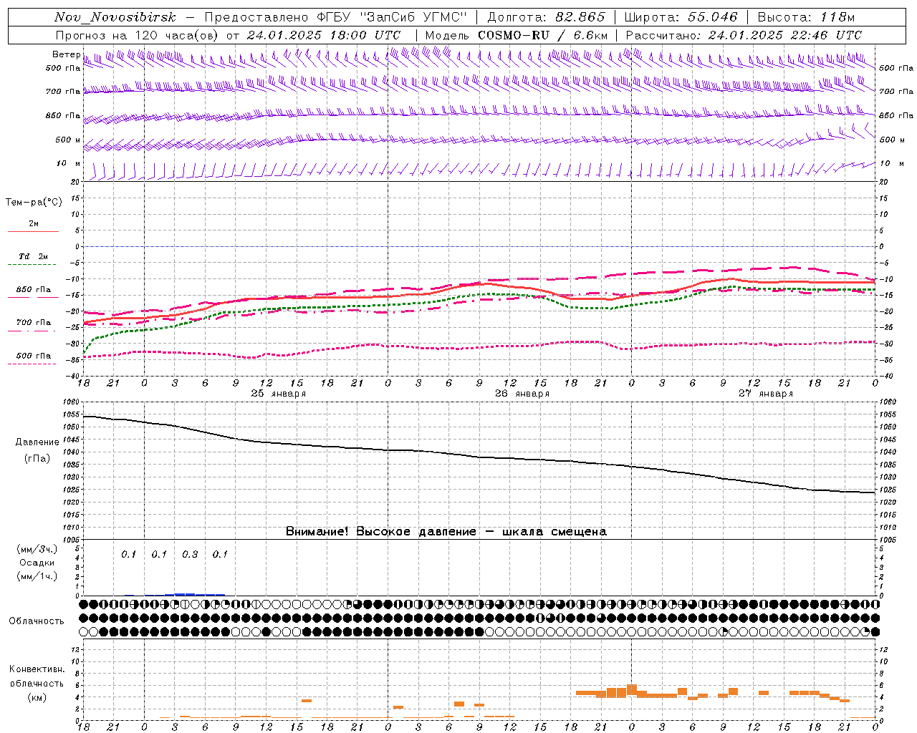Screen dimensions: 917x733
Task: Click the (мм/3ч.) precipitation unit label
Action: click(37, 549)
